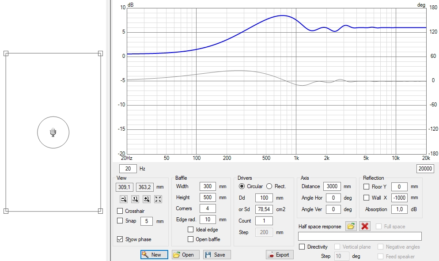The height and width of the screenshot is (261, 439).
Task: Reset baffle view to 1:1 zoom
Action: point(135,199)
